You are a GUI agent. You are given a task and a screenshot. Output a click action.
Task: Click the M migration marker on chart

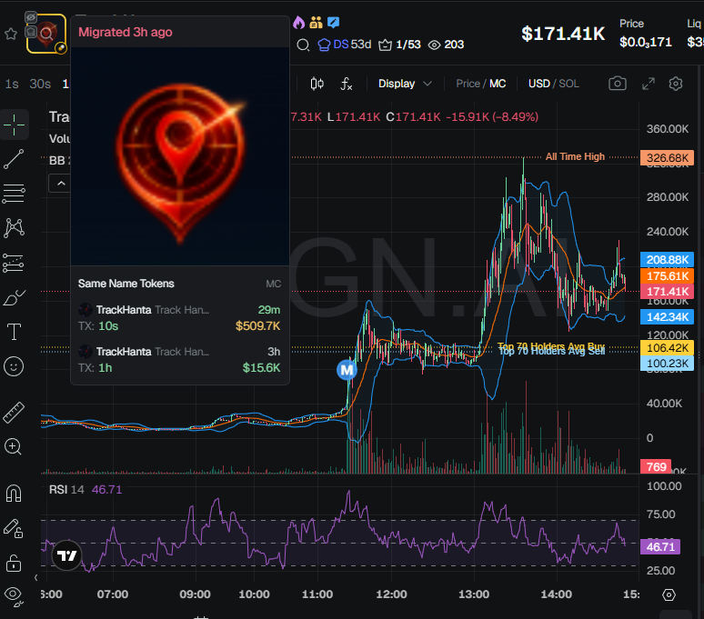pyautogui.click(x=347, y=370)
